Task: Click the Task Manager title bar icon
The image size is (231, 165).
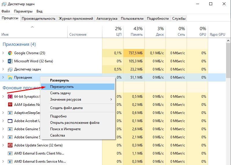Action: coord(4,4)
